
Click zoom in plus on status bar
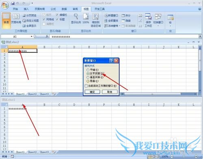(196, 157)
